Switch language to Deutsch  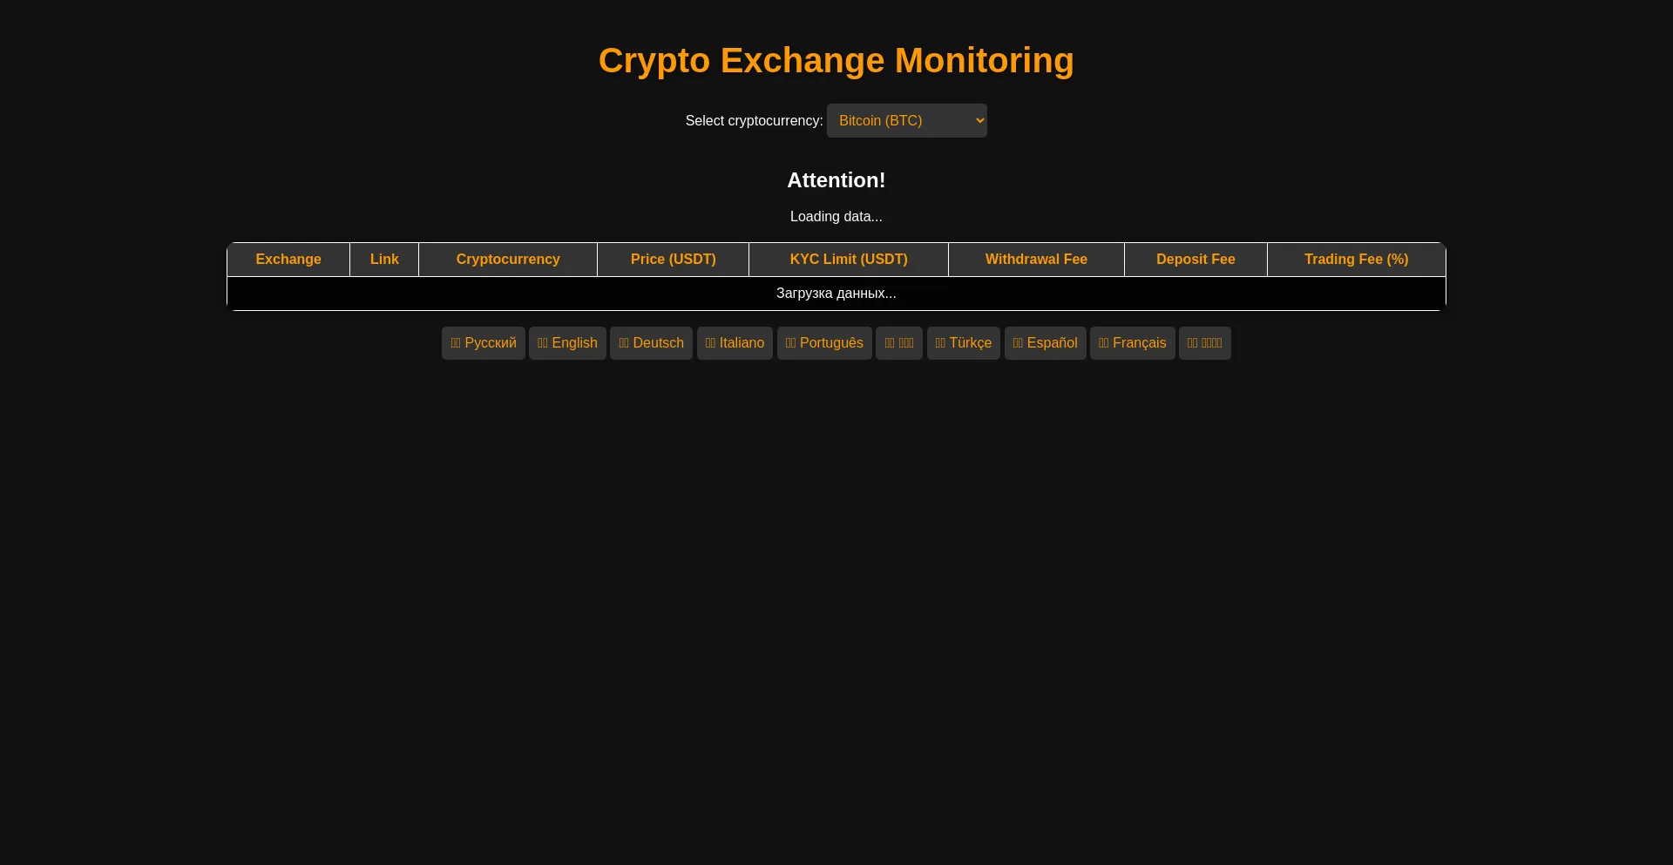650,342
